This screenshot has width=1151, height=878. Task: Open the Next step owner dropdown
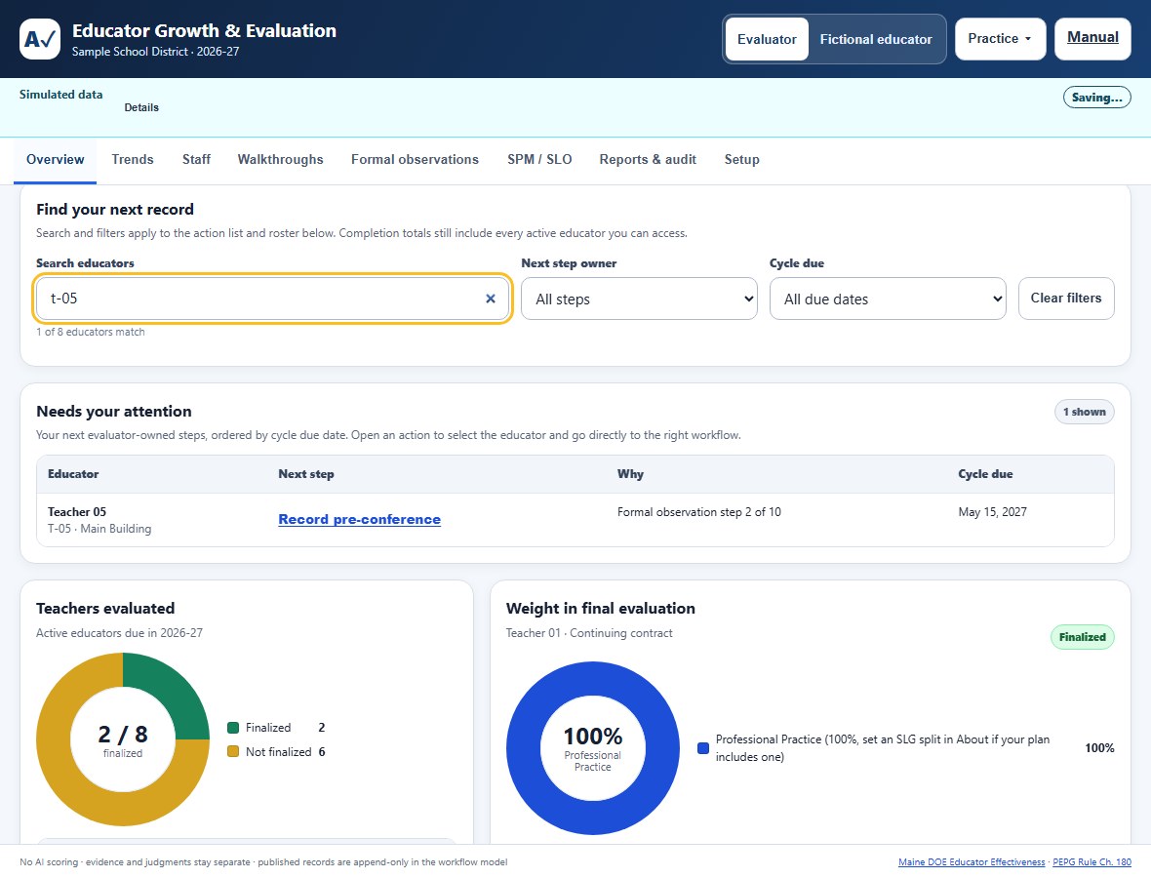coord(639,299)
